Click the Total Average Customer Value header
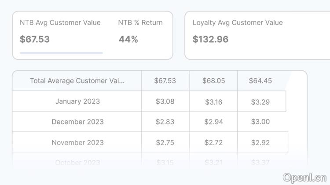 click(x=77, y=81)
